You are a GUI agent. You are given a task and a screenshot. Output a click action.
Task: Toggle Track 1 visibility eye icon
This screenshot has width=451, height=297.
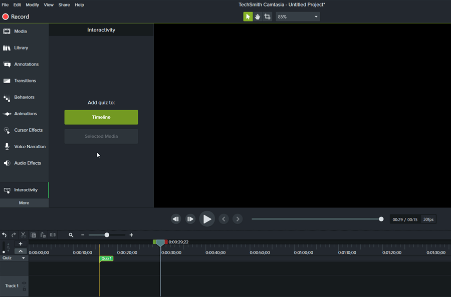(24, 283)
